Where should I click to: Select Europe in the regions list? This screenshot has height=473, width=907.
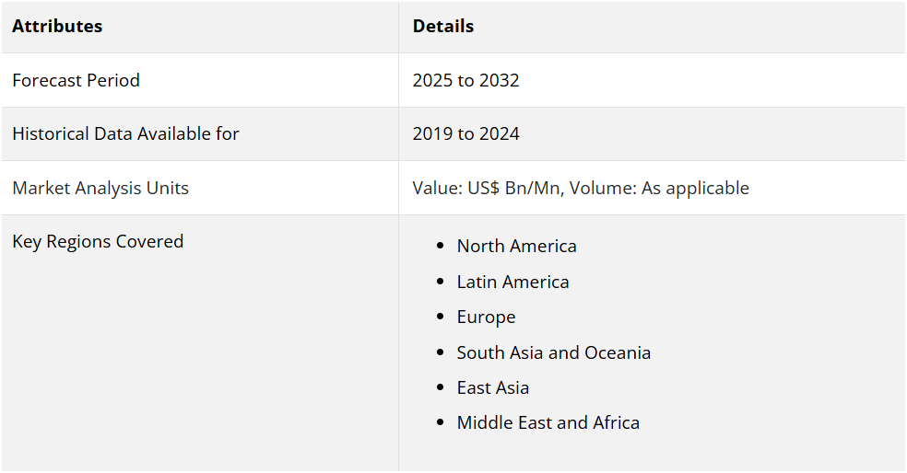coord(486,317)
